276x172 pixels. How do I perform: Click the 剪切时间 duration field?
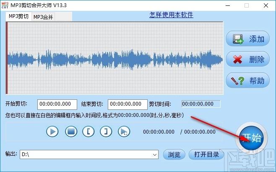click(x=201, y=104)
